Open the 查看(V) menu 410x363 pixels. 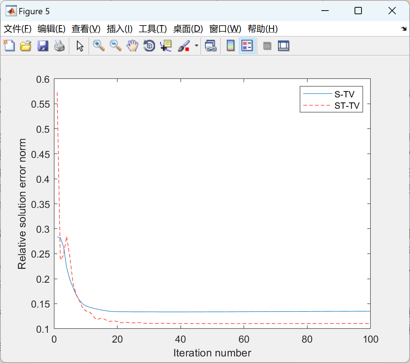point(86,29)
